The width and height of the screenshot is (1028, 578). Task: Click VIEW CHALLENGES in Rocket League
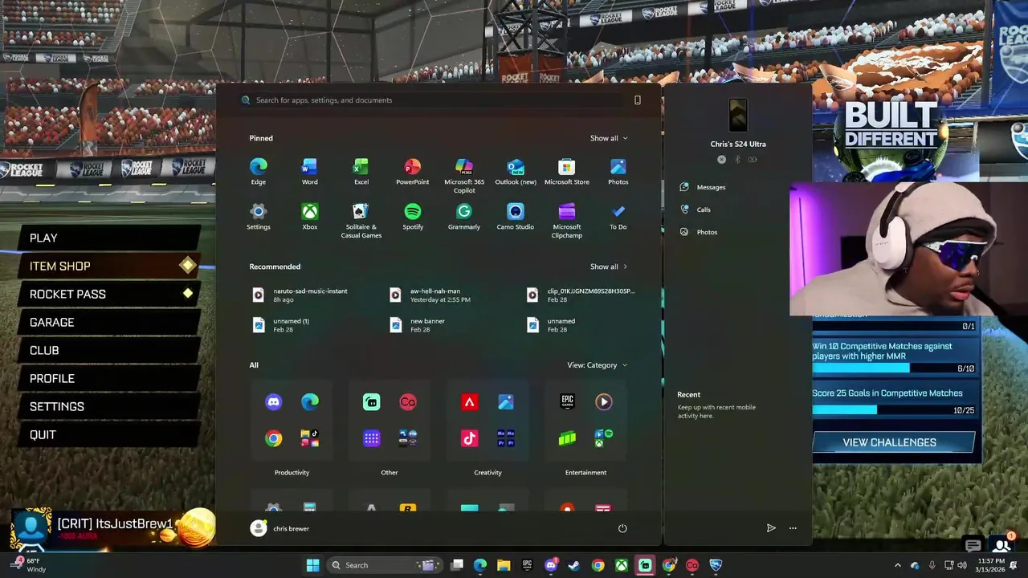pyautogui.click(x=893, y=442)
